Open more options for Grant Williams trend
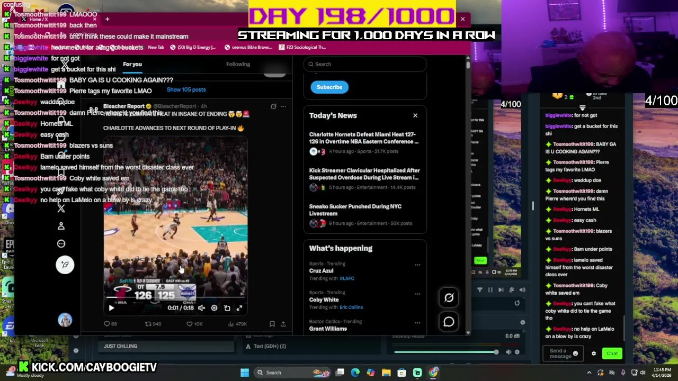Viewport: 678px width, 381px height. [x=417, y=322]
